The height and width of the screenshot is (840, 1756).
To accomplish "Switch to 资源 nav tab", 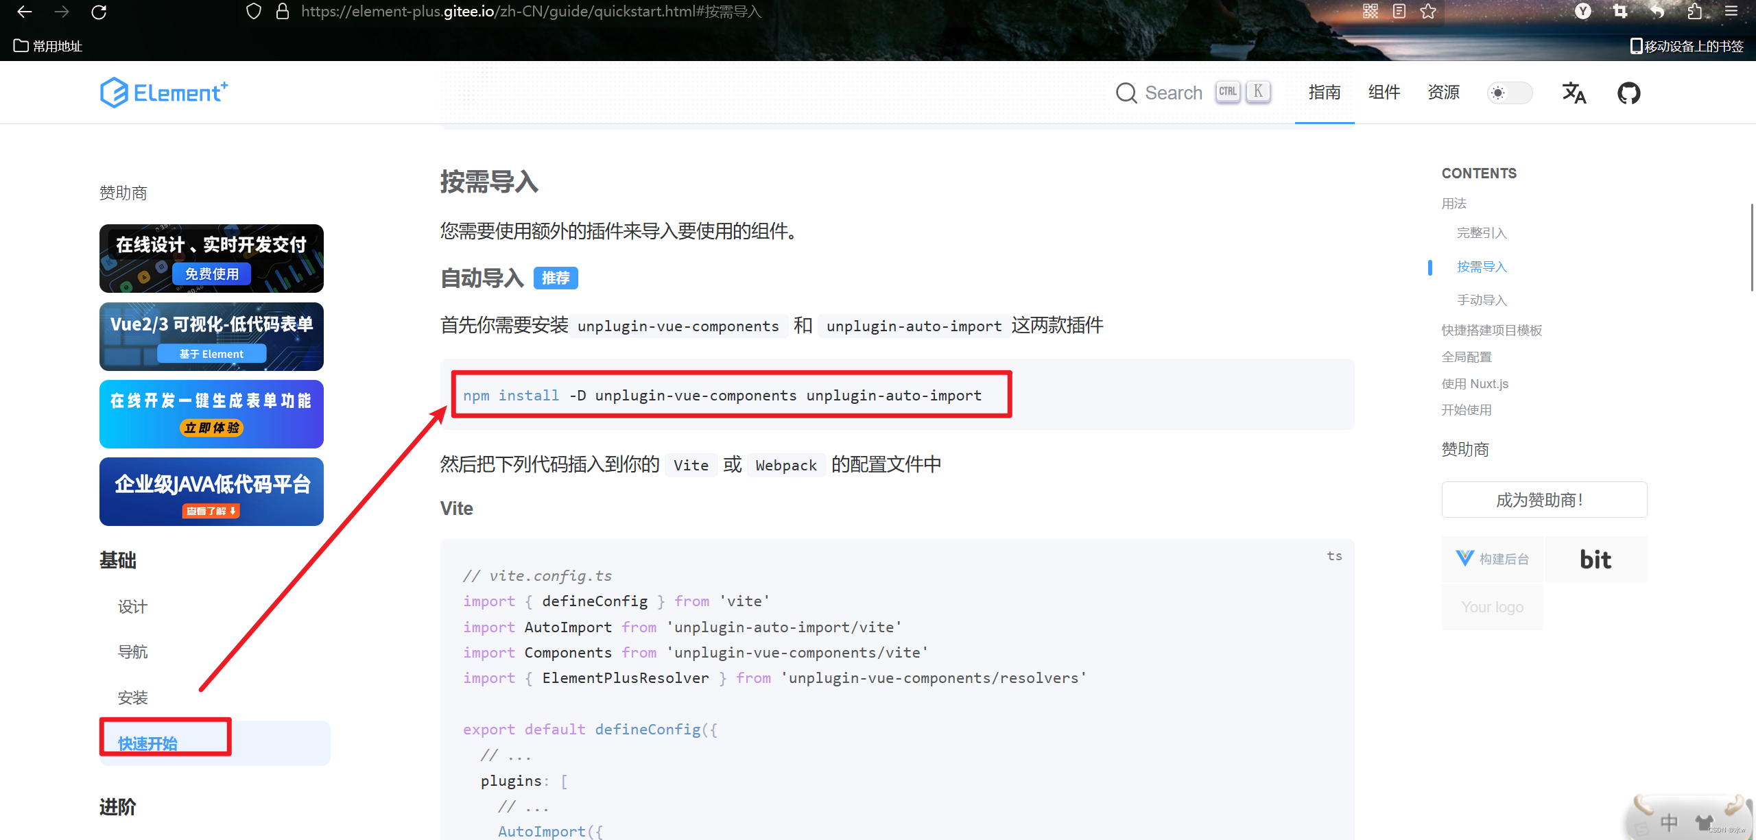I will (1444, 93).
